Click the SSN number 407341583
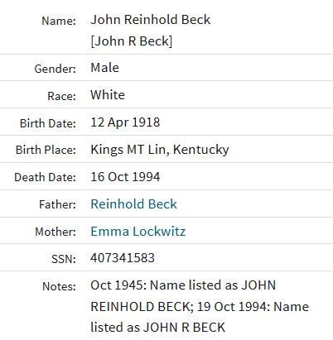The height and width of the screenshot is (340, 333). [123, 258]
